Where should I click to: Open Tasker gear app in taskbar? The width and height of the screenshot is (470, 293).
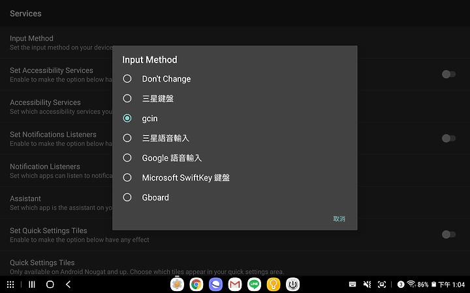177,285
